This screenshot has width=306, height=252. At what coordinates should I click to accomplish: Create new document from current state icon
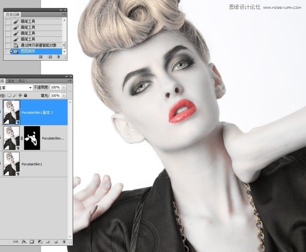pyautogui.click(x=41, y=57)
